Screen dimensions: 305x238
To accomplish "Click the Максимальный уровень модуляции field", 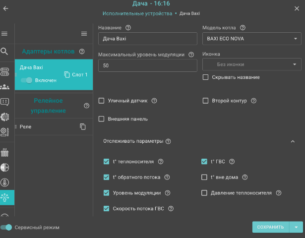I will pyautogui.click(x=146, y=65).
